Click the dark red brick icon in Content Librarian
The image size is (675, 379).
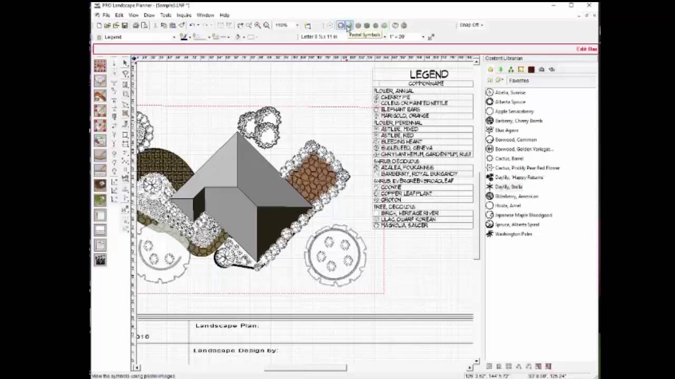click(x=531, y=69)
